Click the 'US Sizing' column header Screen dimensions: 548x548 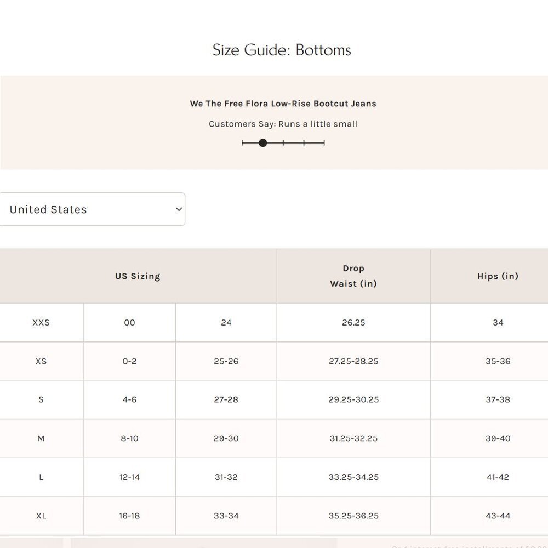tap(138, 276)
